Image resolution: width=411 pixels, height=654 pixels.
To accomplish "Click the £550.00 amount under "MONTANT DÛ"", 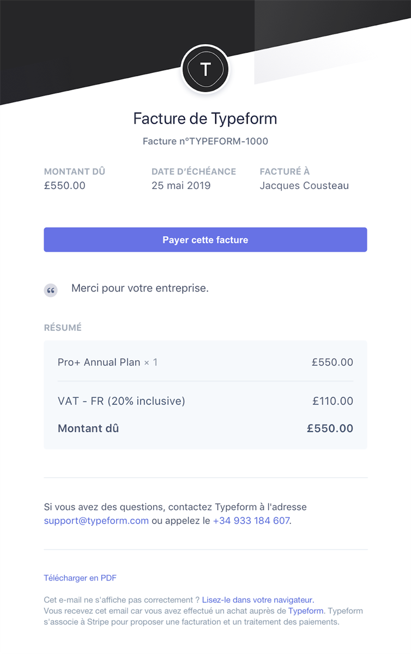I will tap(65, 185).
